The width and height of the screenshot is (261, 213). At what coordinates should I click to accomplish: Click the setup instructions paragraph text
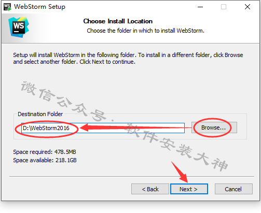128,58
